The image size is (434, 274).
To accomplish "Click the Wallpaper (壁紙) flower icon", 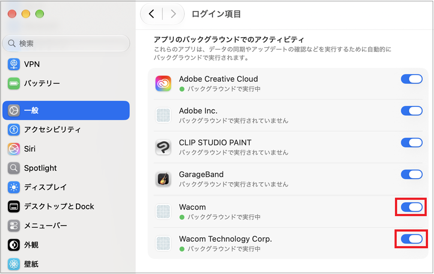I will 14,264.
